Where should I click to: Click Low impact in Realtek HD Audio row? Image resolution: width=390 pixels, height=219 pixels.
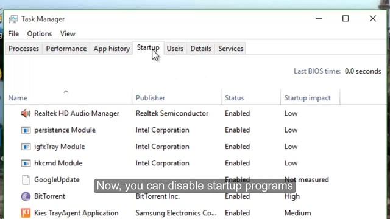(x=291, y=114)
